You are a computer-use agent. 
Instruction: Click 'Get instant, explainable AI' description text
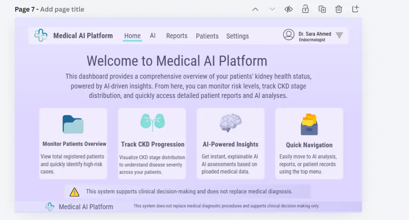(229, 164)
